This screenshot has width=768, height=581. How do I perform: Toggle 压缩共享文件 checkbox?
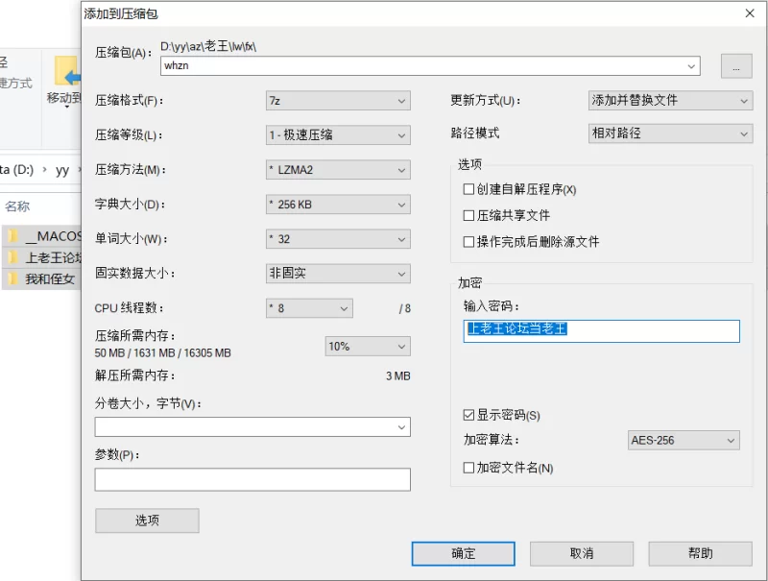coord(468,215)
